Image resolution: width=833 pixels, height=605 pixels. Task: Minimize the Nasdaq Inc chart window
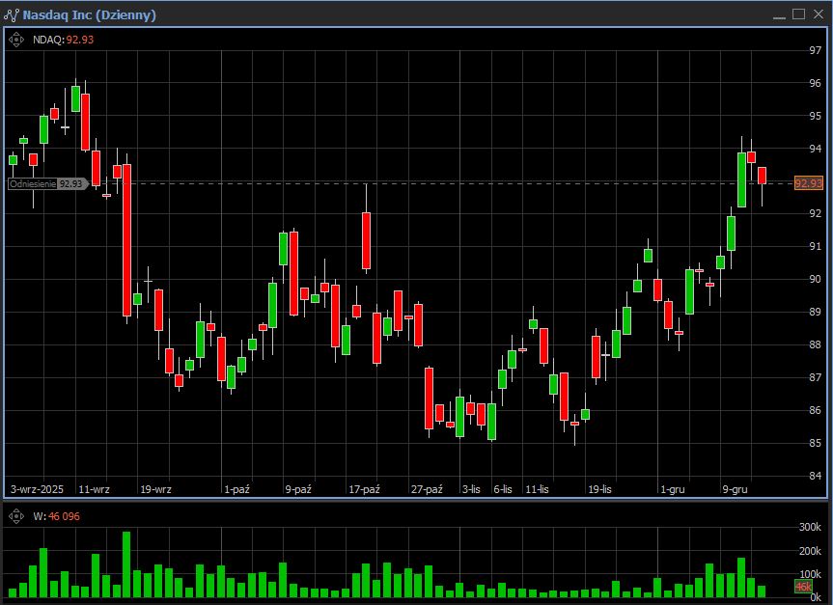tap(779, 14)
